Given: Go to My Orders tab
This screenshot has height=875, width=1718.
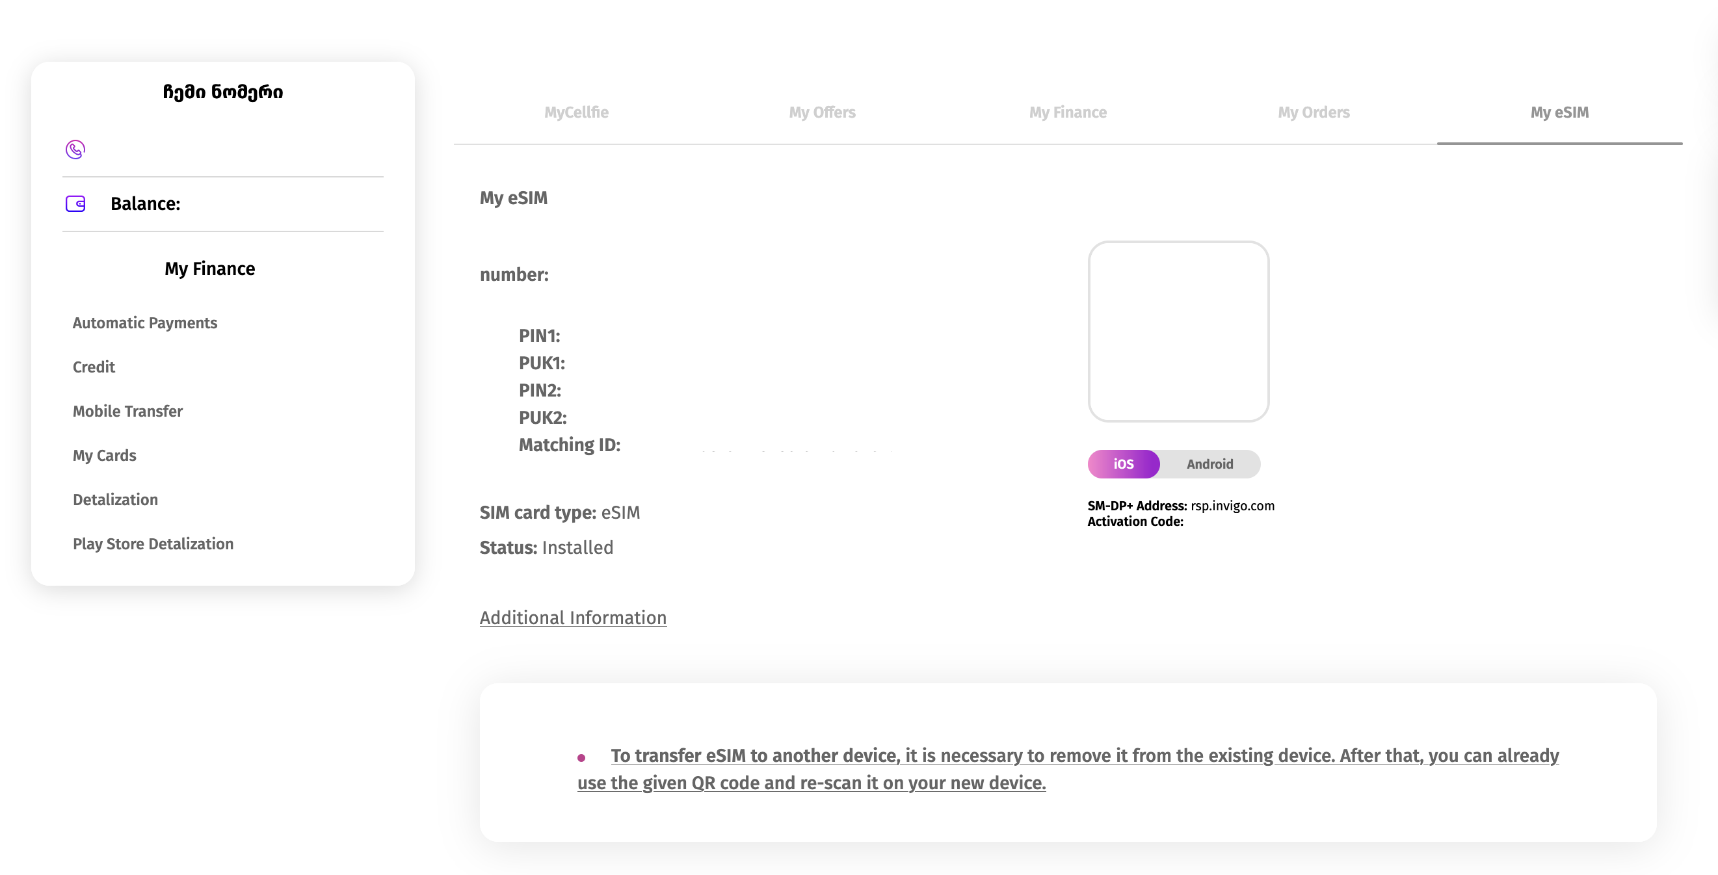Looking at the screenshot, I should click(1313, 112).
